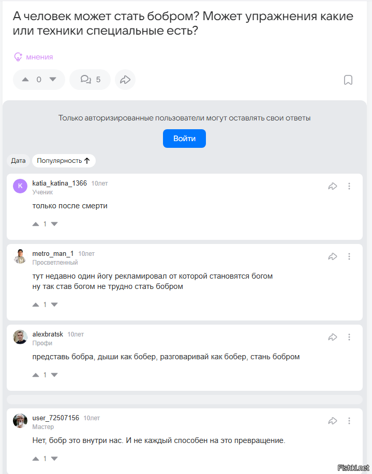The image size is (372, 474).
Task: Downvote metro_man_1's answer
Action: coord(54,304)
